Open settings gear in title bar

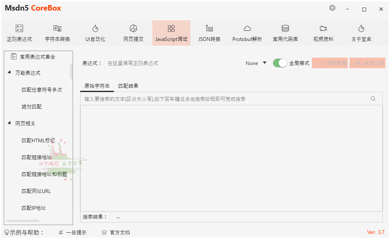tap(332, 8)
